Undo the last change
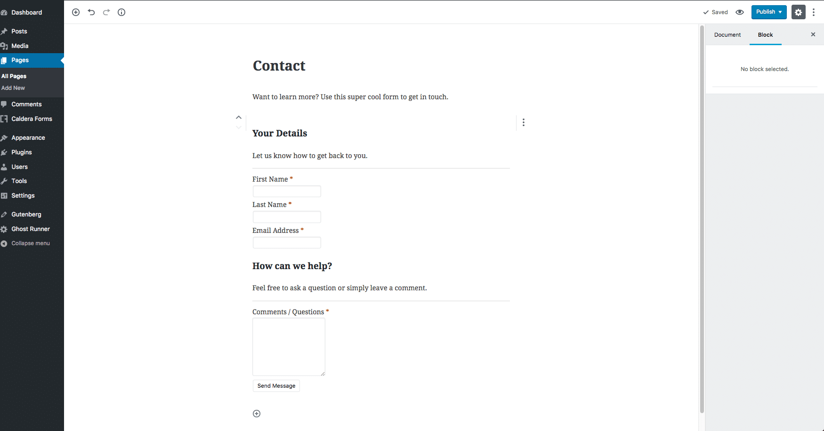 (x=91, y=12)
